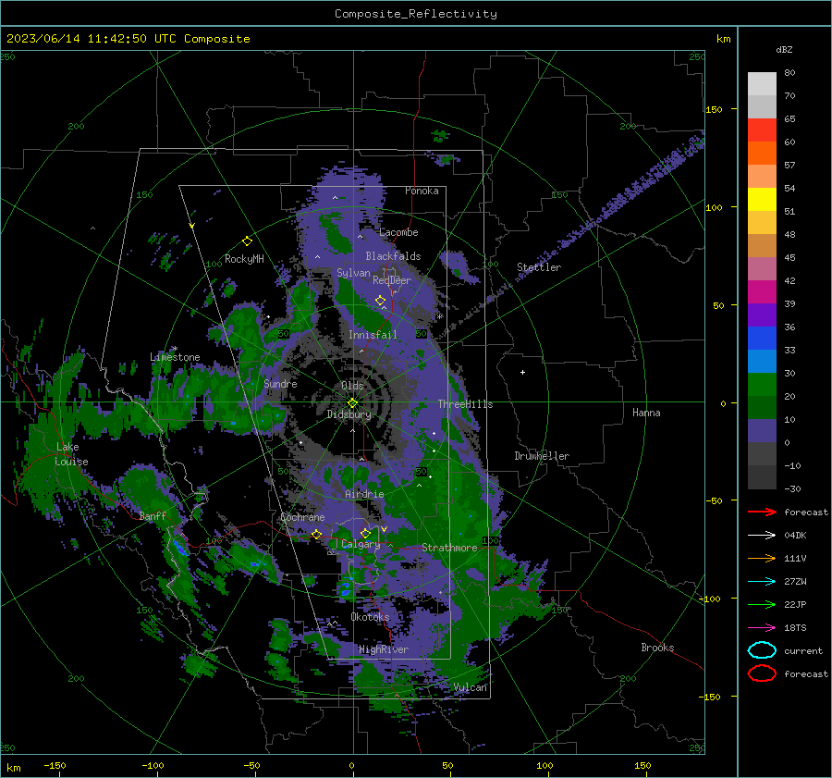Screen dimensions: 832x778
Task: Select the Brooks label
Action: point(657,648)
